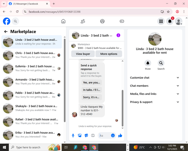Open the install app icon in address bar
The image size is (188, 151).
coord(162,12)
